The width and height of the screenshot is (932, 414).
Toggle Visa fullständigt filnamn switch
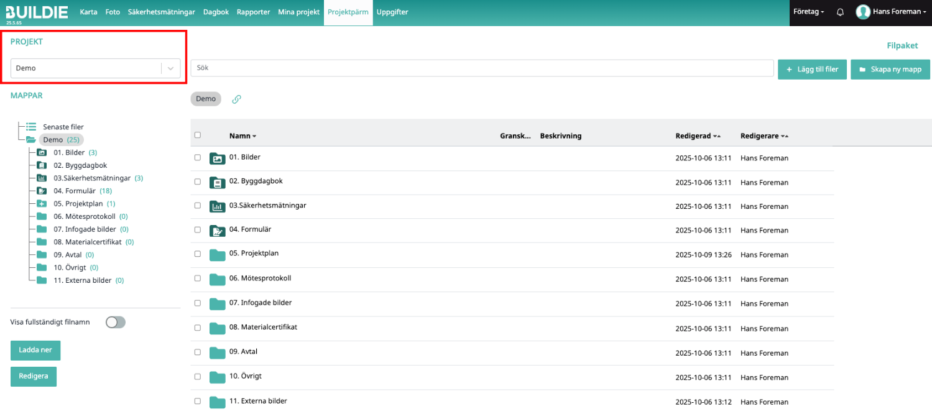click(x=115, y=322)
